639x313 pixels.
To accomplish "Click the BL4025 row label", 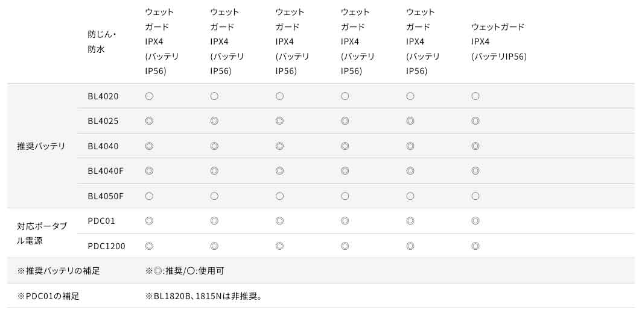I will pos(103,121).
